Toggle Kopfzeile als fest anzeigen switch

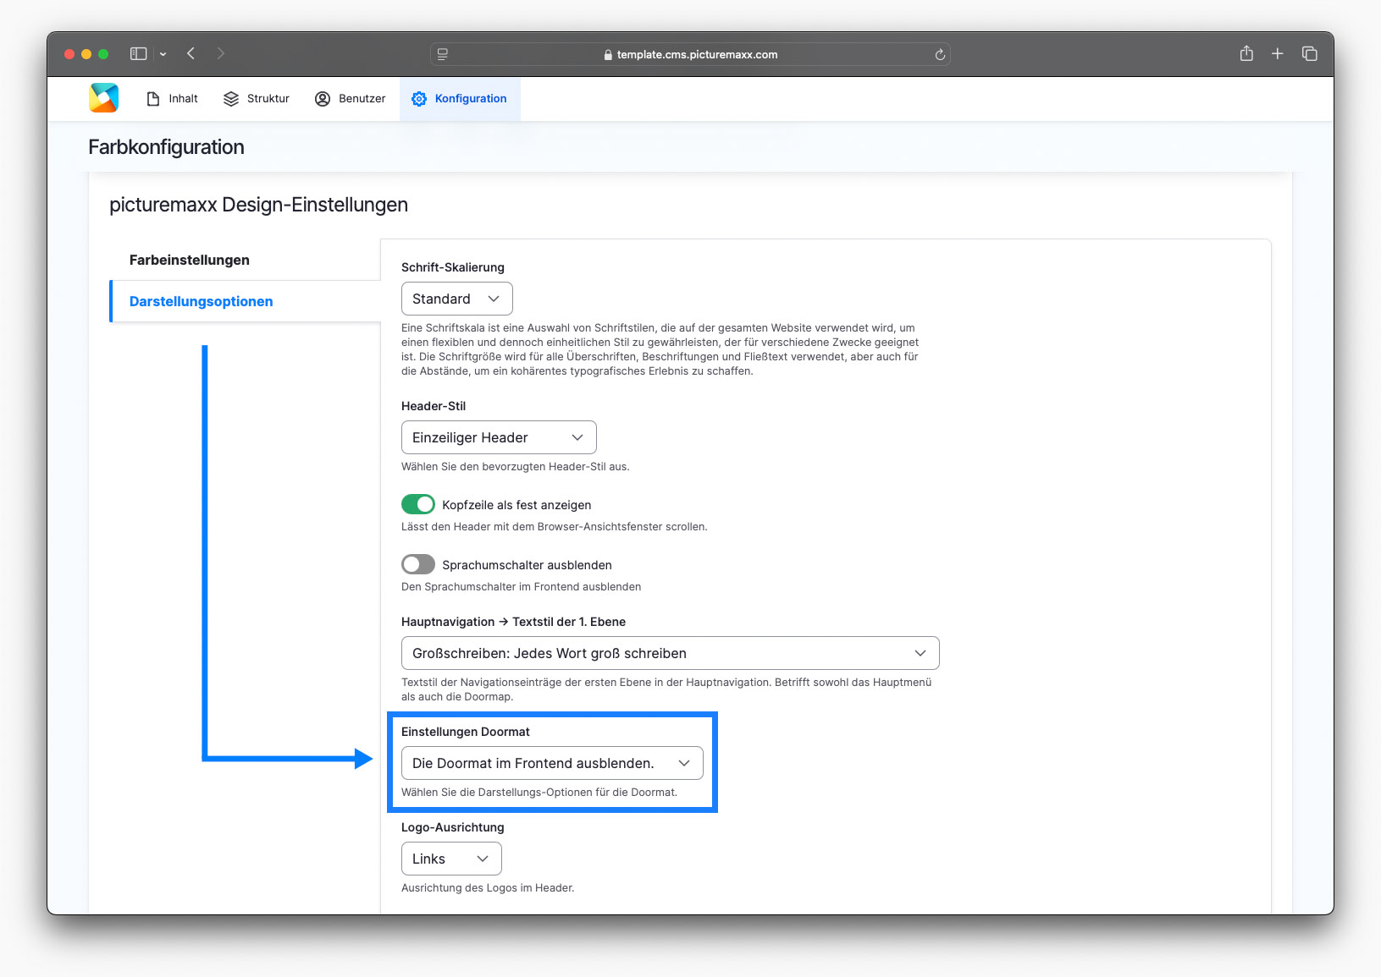(x=418, y=504)
